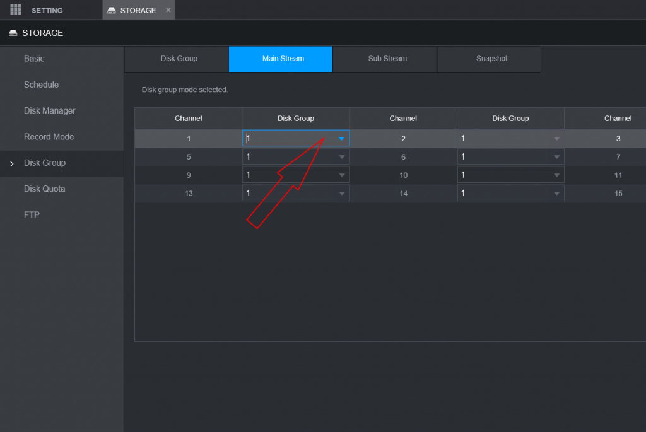646x432 pixels.
Task: Open Disk Manager page
Action: pos(49,111)
